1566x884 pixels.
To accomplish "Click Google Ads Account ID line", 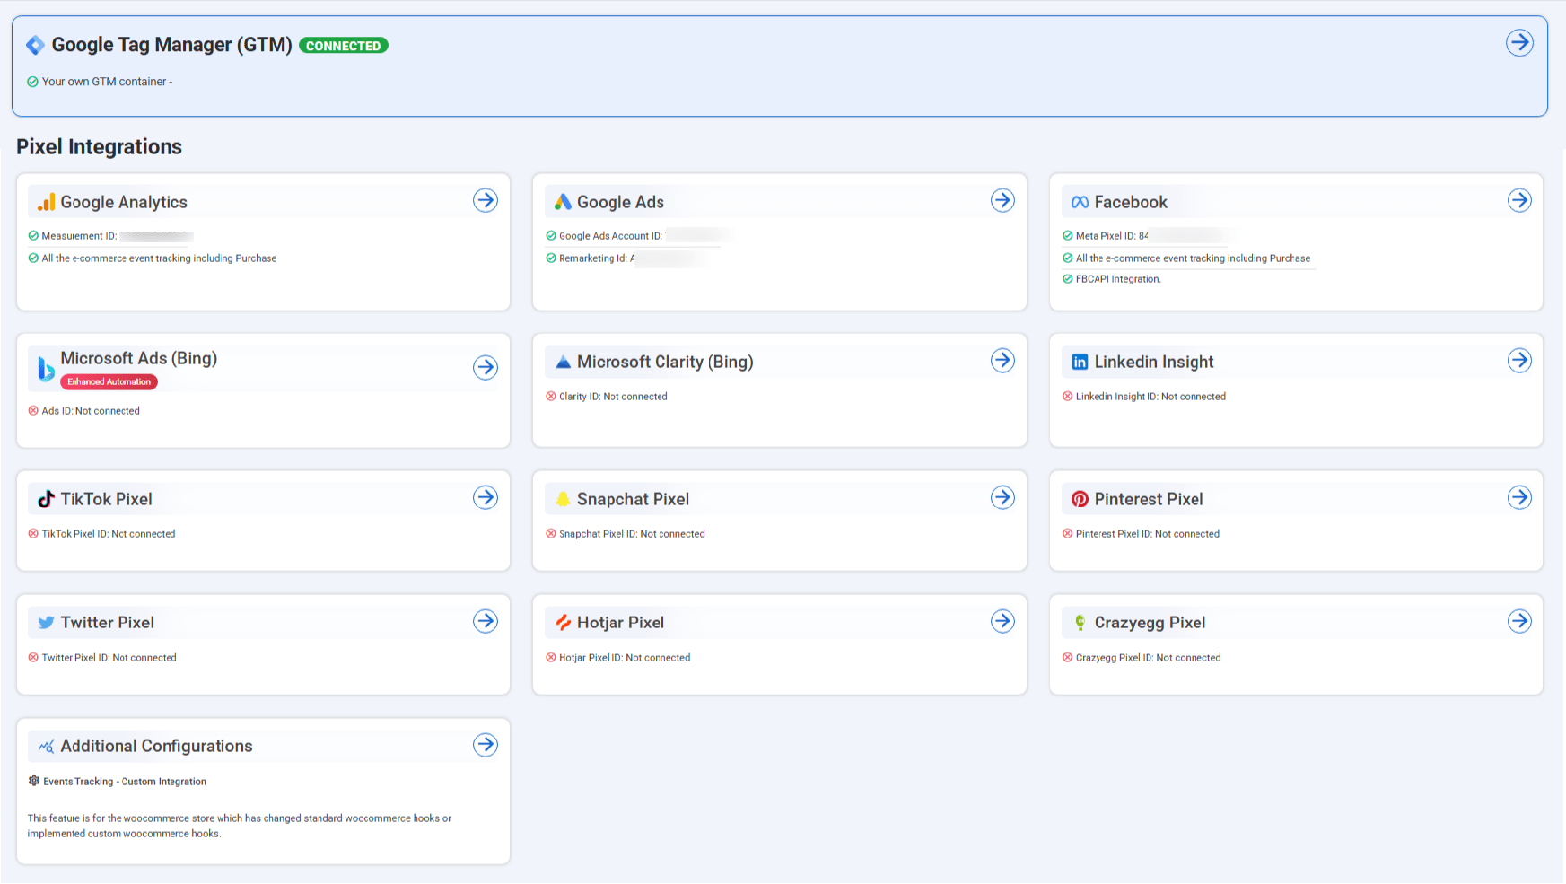I will pyautogui.click(x=639, y=236).
